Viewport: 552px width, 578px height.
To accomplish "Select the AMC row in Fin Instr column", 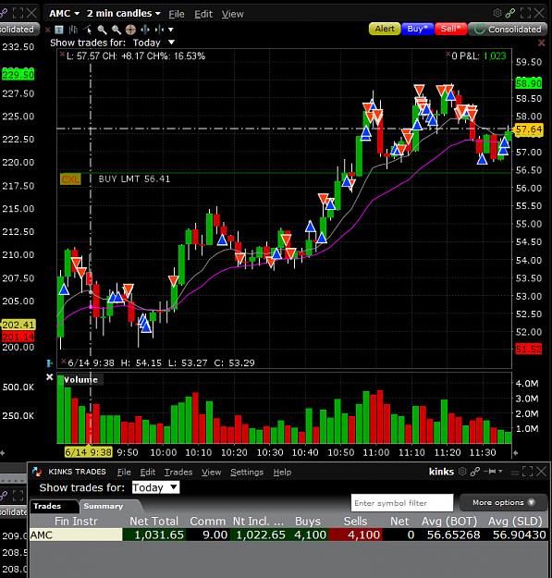I will [x=76, y=535].
